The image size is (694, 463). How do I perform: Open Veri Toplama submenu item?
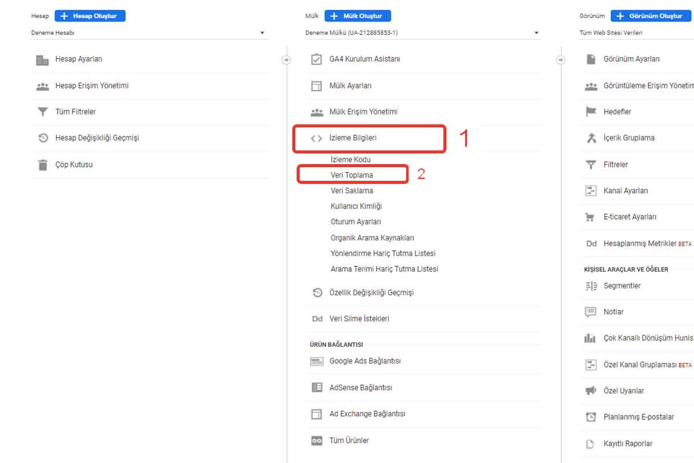(352, 175)
